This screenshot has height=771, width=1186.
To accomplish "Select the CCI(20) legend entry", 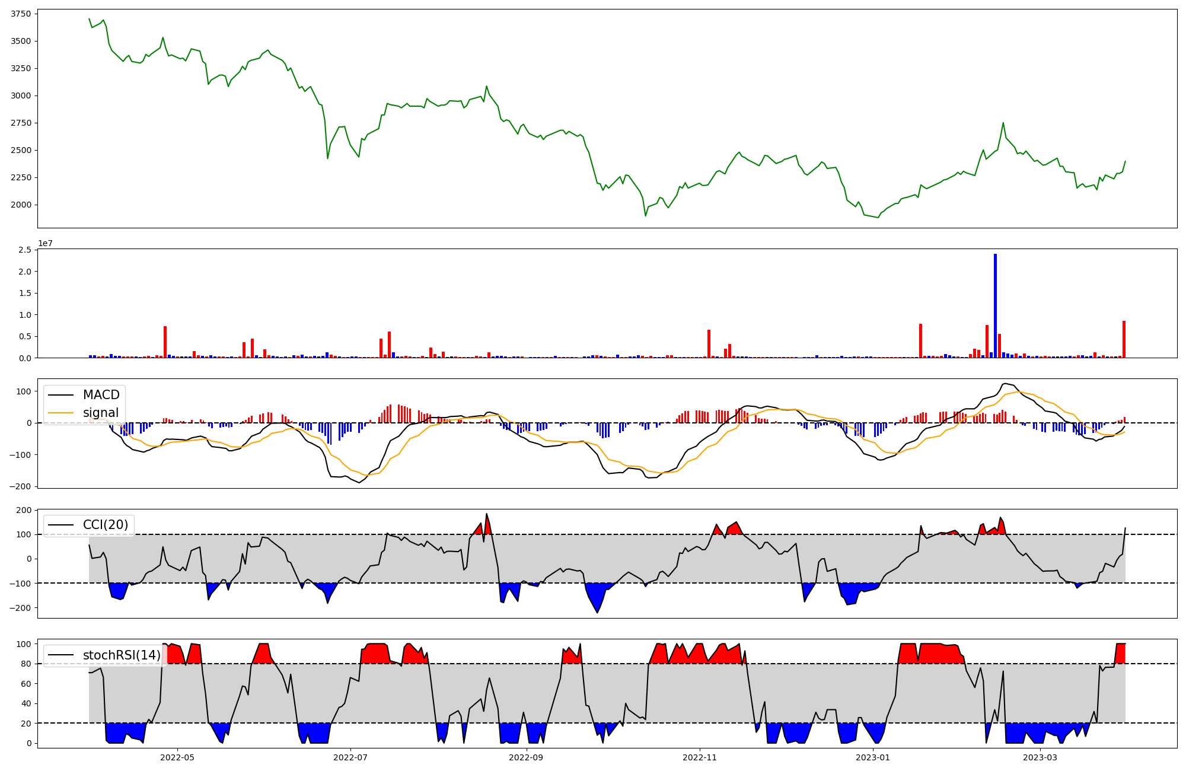I will (x=106, y=525).
